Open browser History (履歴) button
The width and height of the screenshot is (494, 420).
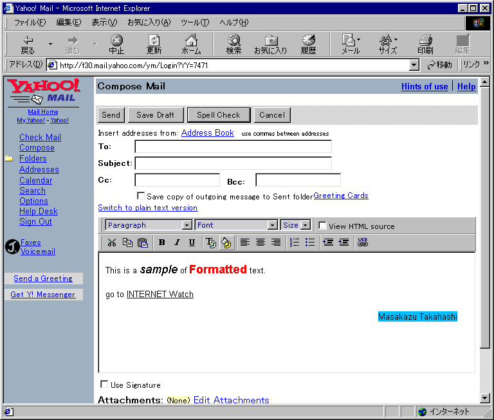309,45
